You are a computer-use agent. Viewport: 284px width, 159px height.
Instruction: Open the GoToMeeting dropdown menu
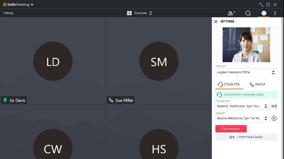32,5
